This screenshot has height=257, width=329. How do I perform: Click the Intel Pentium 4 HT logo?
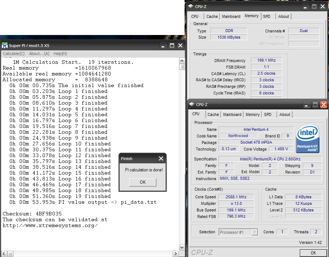307,139
